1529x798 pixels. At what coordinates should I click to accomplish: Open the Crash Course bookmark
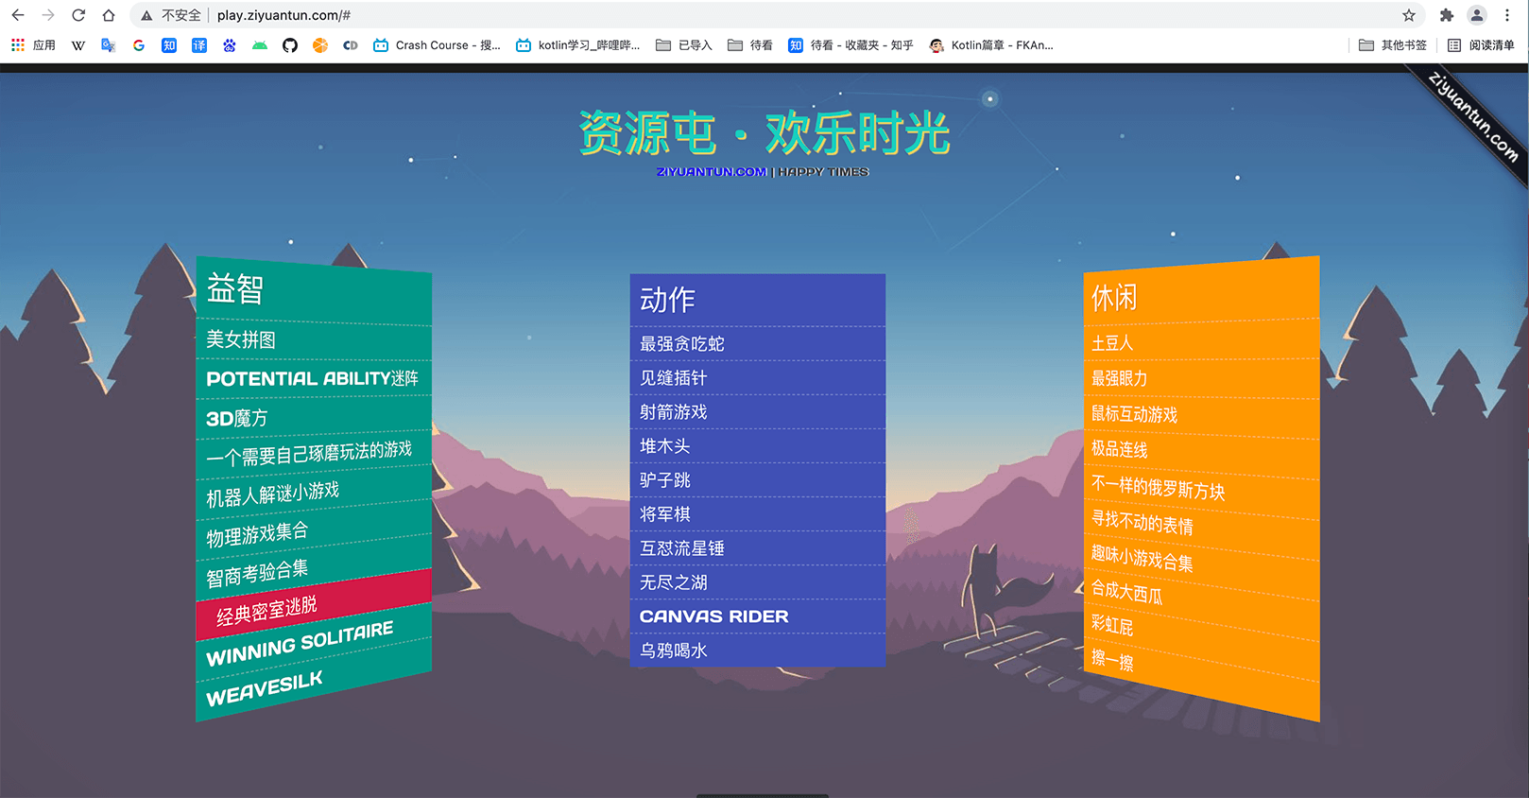point(438,45)
